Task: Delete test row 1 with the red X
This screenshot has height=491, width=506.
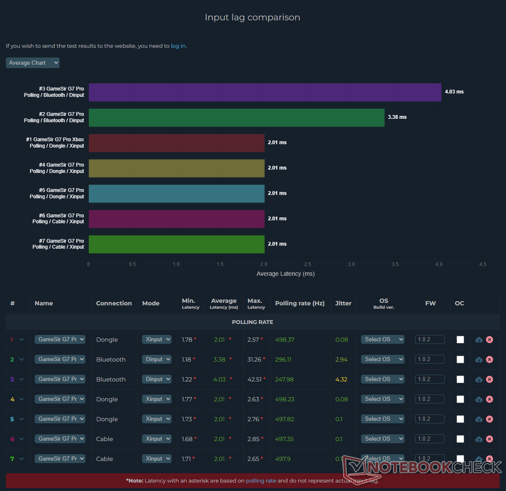Action: [x=490, y=340]
